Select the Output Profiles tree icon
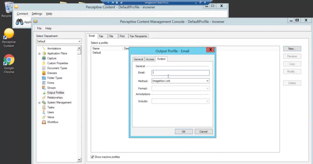Screen dimensions: 313x164 pos(44,92)
